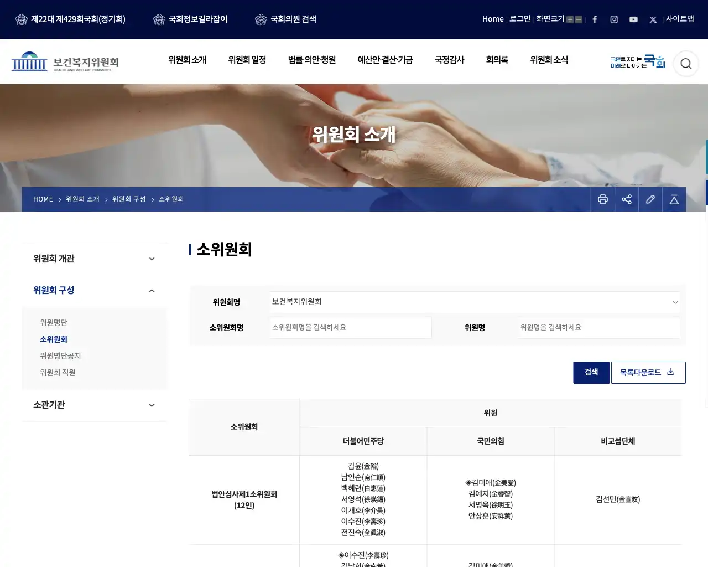The image size is (708, 567).
Task: Open the 위원회 소식 main menu
Action: (549, 60)
